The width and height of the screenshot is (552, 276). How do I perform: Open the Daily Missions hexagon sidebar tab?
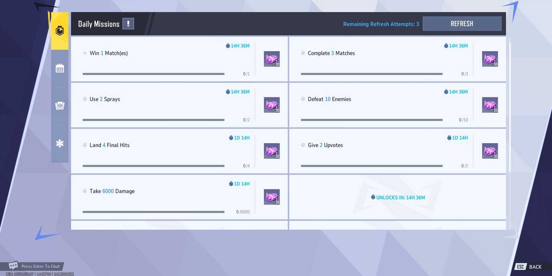point(60,31)
